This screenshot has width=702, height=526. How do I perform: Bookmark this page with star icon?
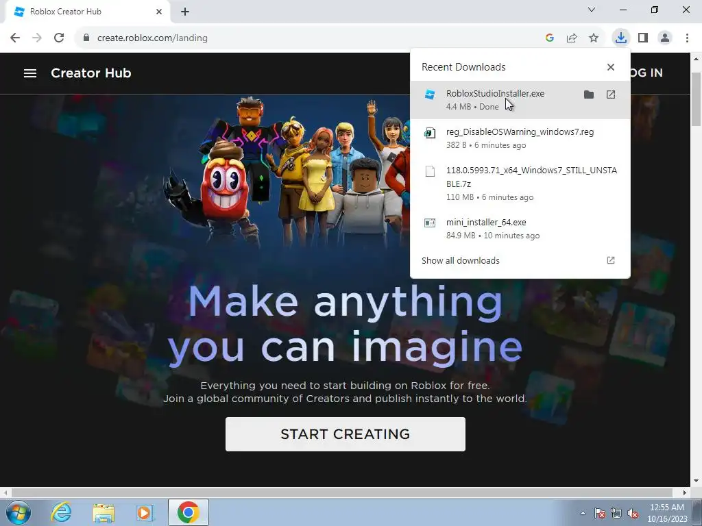pos(594,38)
